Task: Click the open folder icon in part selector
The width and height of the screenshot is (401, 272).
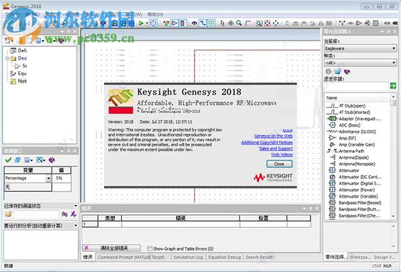Action: [x=337, y=72]
